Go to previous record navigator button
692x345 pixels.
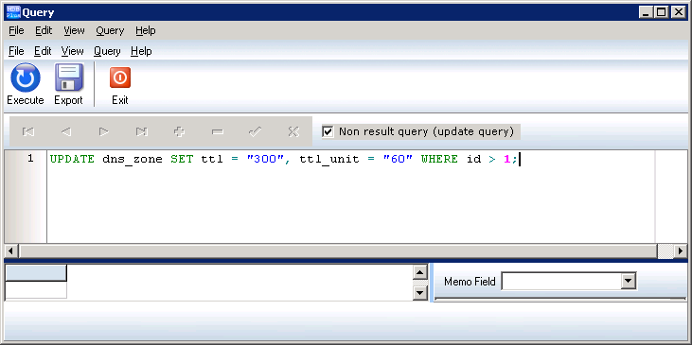coord(65,131)
